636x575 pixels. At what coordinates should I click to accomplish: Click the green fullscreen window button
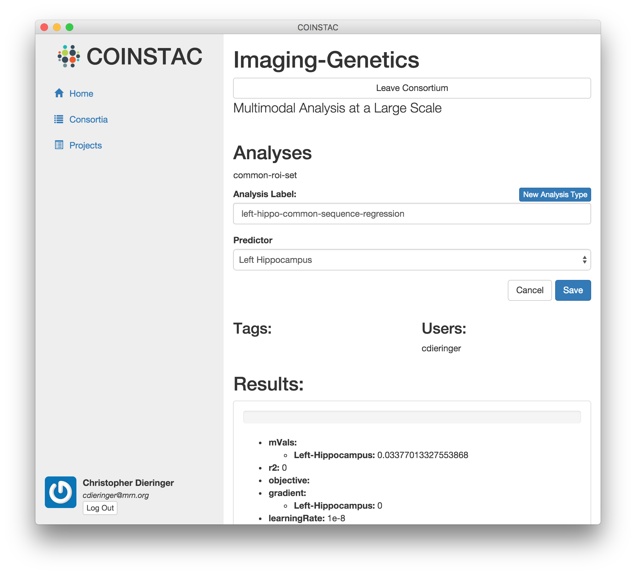(69, 27)
